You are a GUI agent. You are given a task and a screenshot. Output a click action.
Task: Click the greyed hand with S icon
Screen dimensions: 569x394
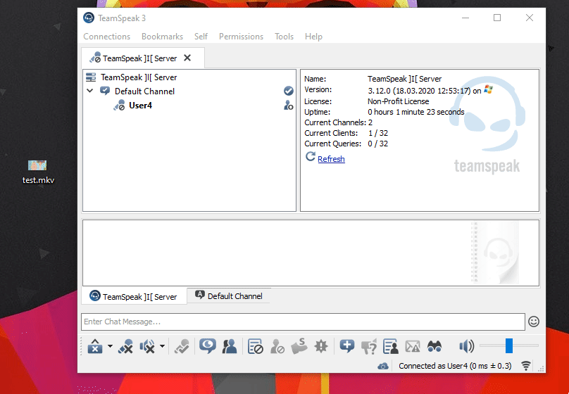[299, 347]
